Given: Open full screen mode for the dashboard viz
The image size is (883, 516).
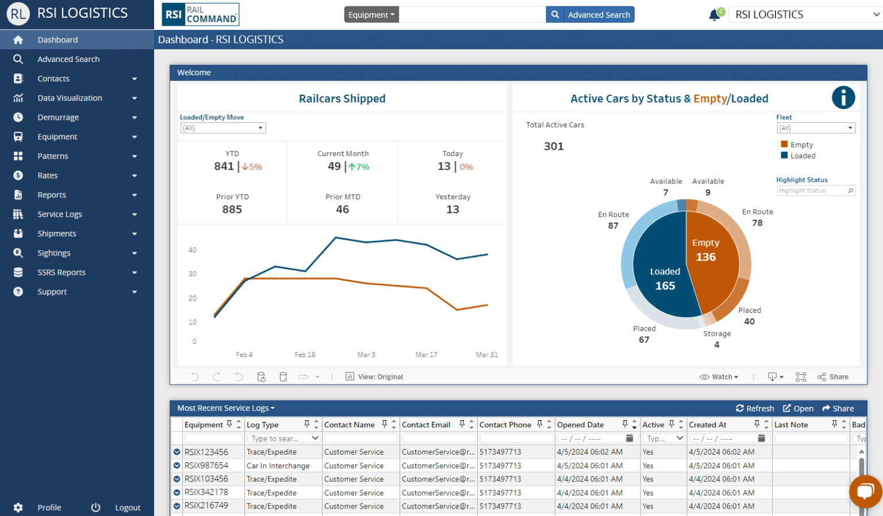Looking at the screenshot, I should pos(801,377).
